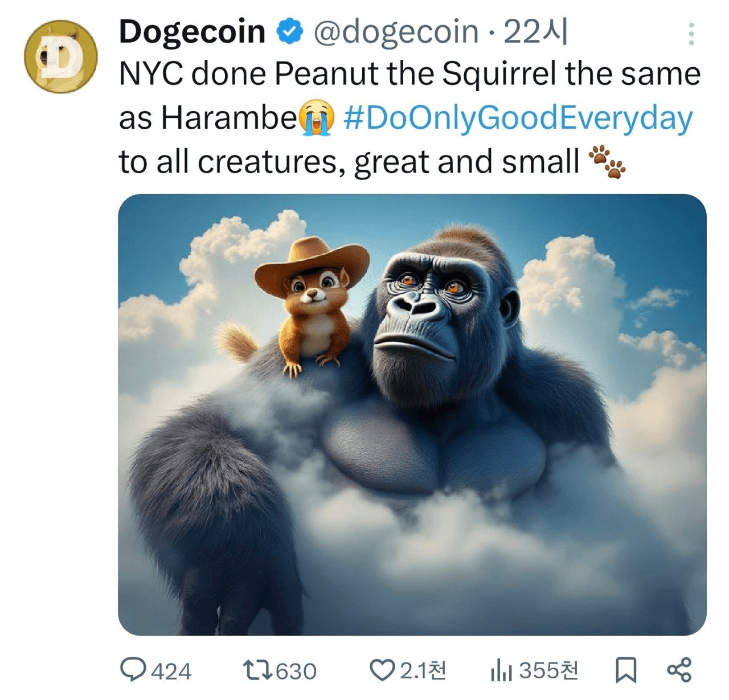Open the three-dot more options menu

(x=691, y=34)
